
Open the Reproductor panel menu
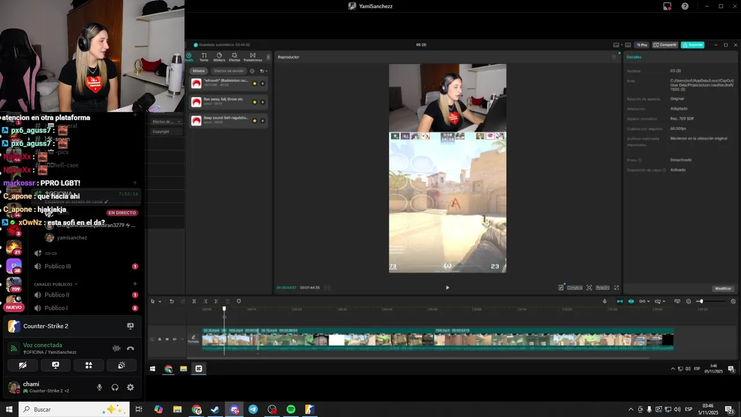(x=614, y=57)
